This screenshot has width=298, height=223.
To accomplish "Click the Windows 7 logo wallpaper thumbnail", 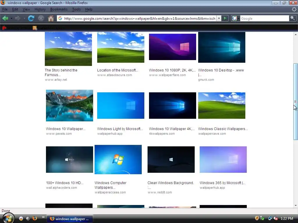I will pos(118,159).
